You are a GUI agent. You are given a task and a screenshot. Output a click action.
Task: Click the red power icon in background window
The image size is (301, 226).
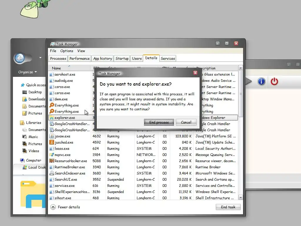[274, 81]
